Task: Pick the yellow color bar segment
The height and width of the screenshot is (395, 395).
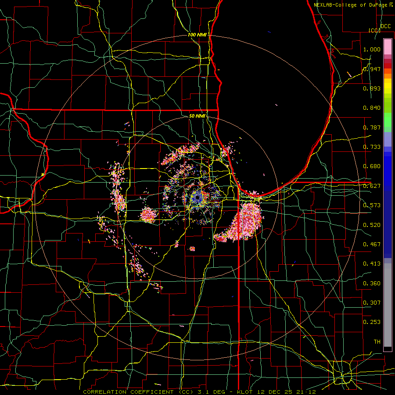Action: 388,86
